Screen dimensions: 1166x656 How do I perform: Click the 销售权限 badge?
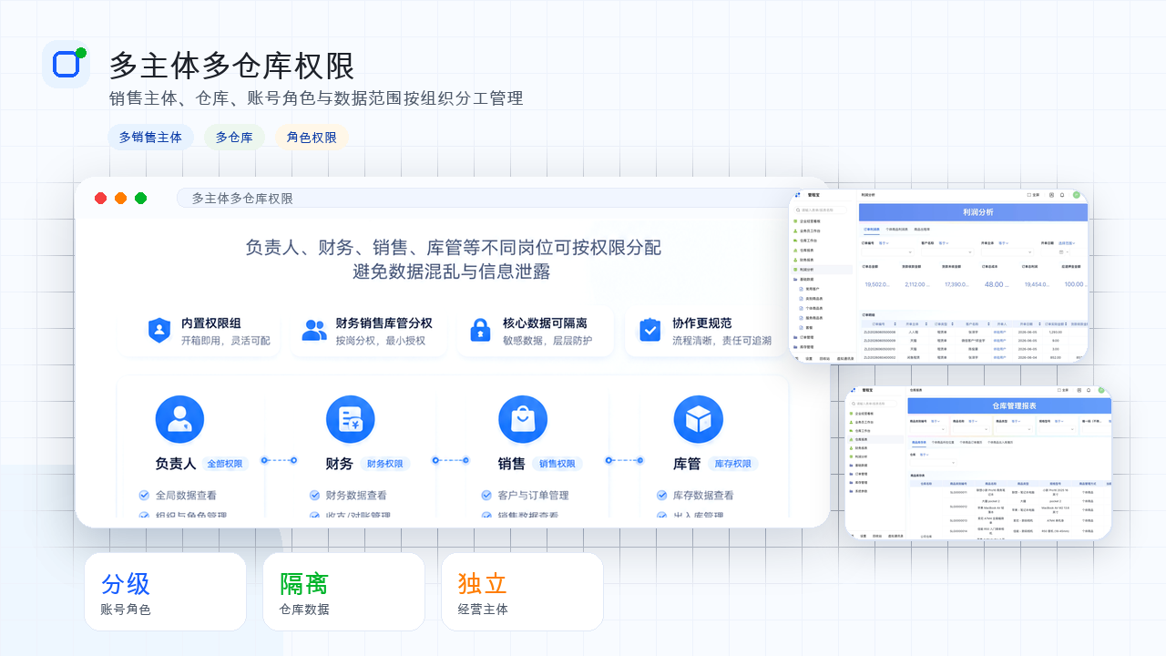557,464
